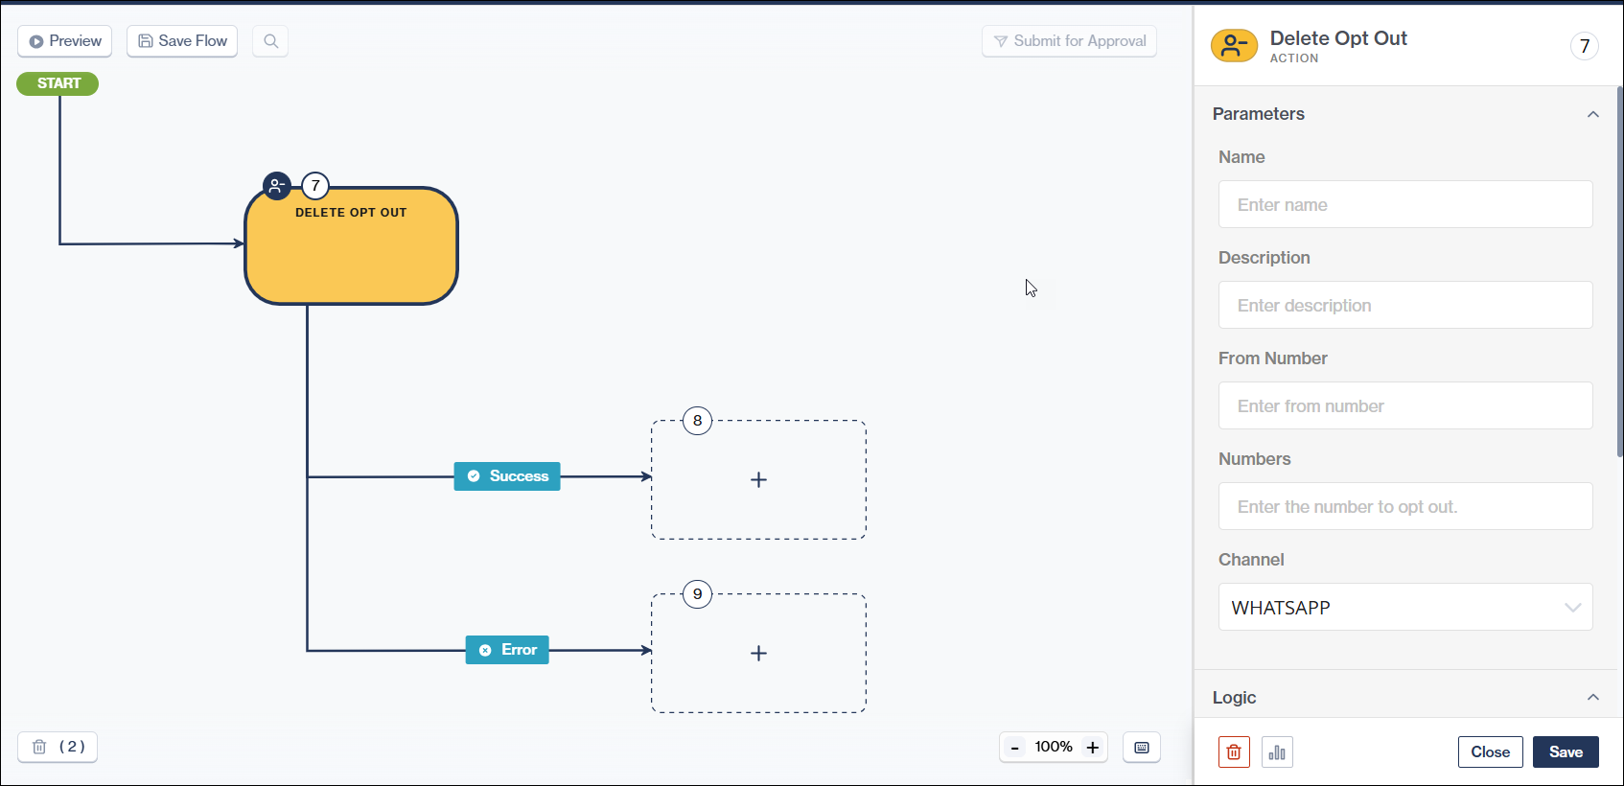This screenshot has width=1624, height=786.
Task: Open the trash bin with 2 items
Action: pos(58,747)
